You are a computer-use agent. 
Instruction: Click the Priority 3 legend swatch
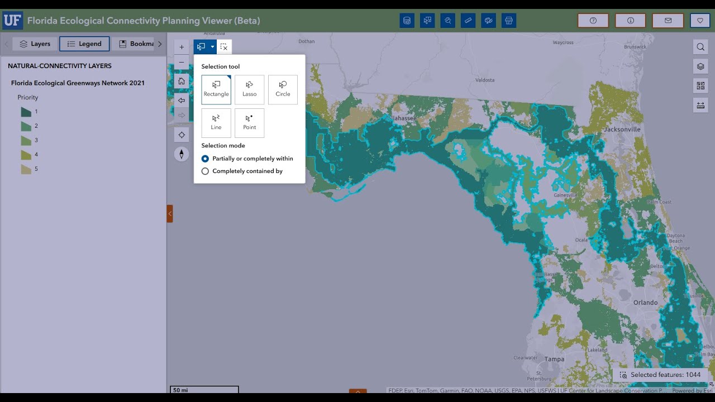pos(26,140)
